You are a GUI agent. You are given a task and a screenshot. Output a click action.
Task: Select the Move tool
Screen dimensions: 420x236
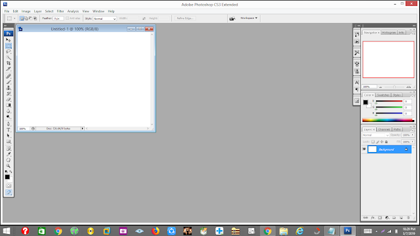coord(9,40)
